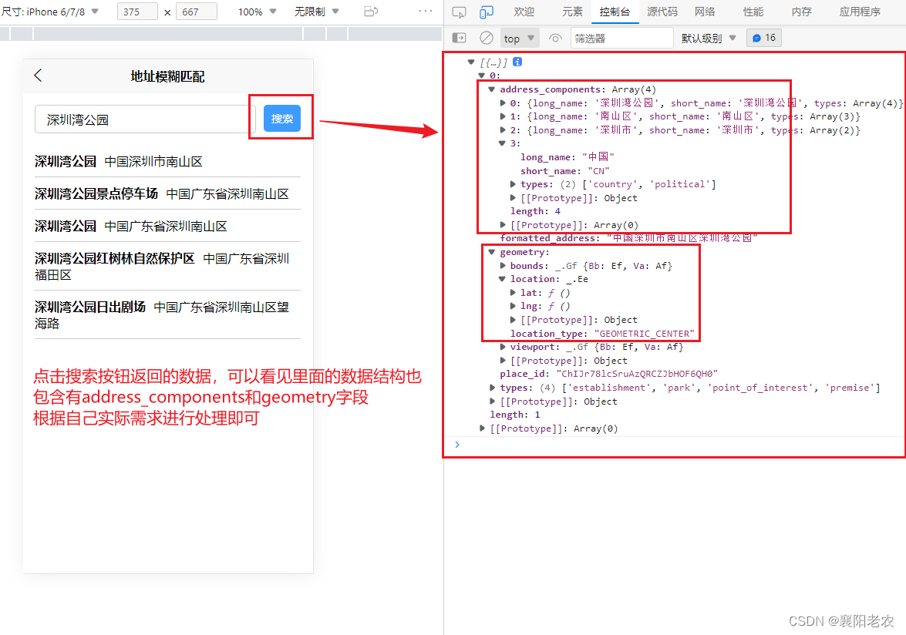Viewport: 906px width, 635px height.
Task: Click the back arrow on 地址模糊匹配 page
Action: [x=37, y=76]
